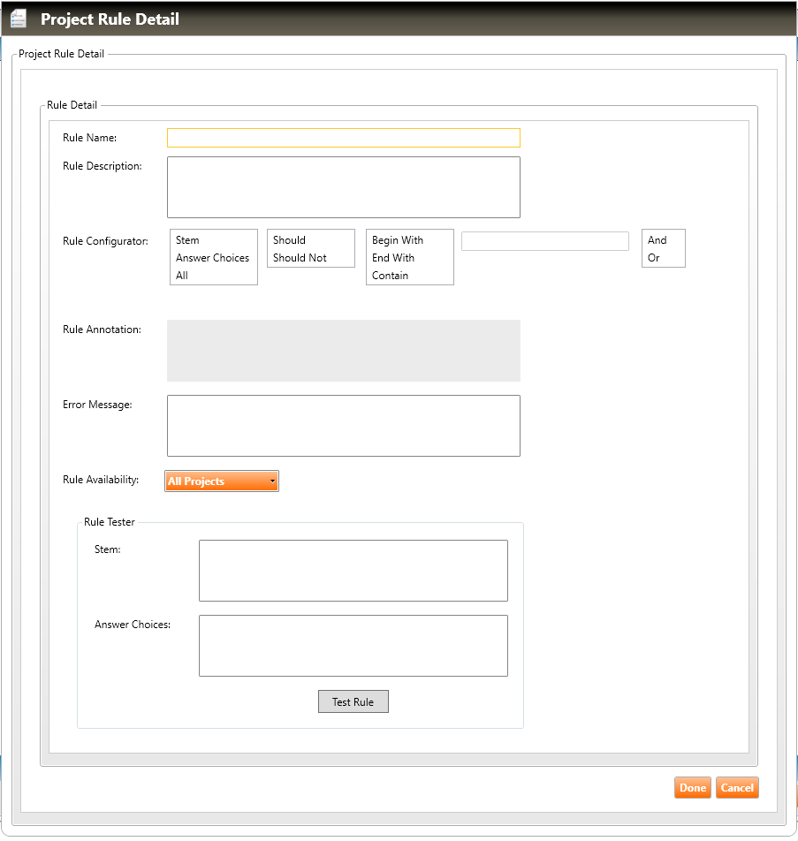Focus the Rule Name text field
Image resolution: width=798 pixels, height=841 pixels.
(343, 138)
